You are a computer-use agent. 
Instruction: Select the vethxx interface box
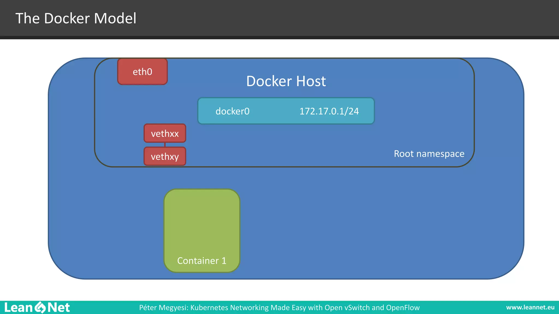coord(165,133)
